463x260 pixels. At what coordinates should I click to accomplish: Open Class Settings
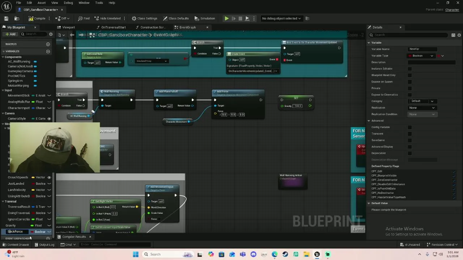(x=144, y=18)
